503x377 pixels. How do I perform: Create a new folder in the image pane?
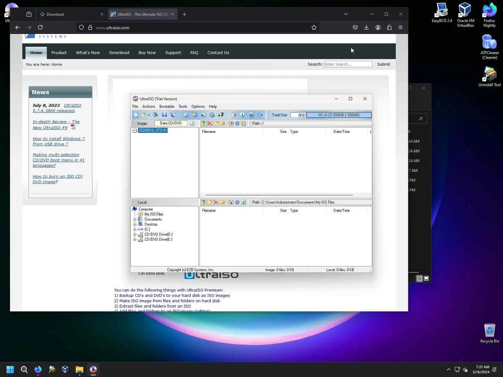(216, 123)
